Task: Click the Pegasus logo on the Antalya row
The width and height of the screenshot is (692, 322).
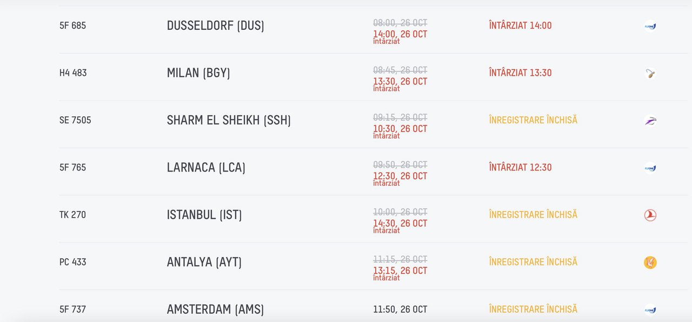Action: click(x=650, y=262)
